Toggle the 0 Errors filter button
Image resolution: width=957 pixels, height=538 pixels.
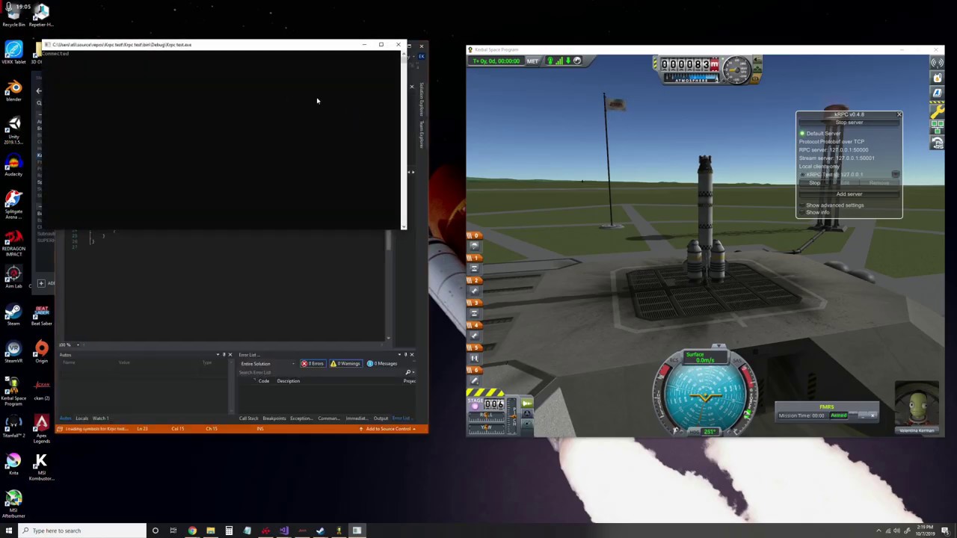(x=313, y=363)
